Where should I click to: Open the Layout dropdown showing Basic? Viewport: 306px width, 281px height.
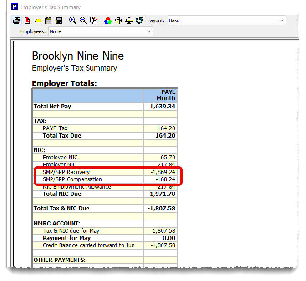227,20
